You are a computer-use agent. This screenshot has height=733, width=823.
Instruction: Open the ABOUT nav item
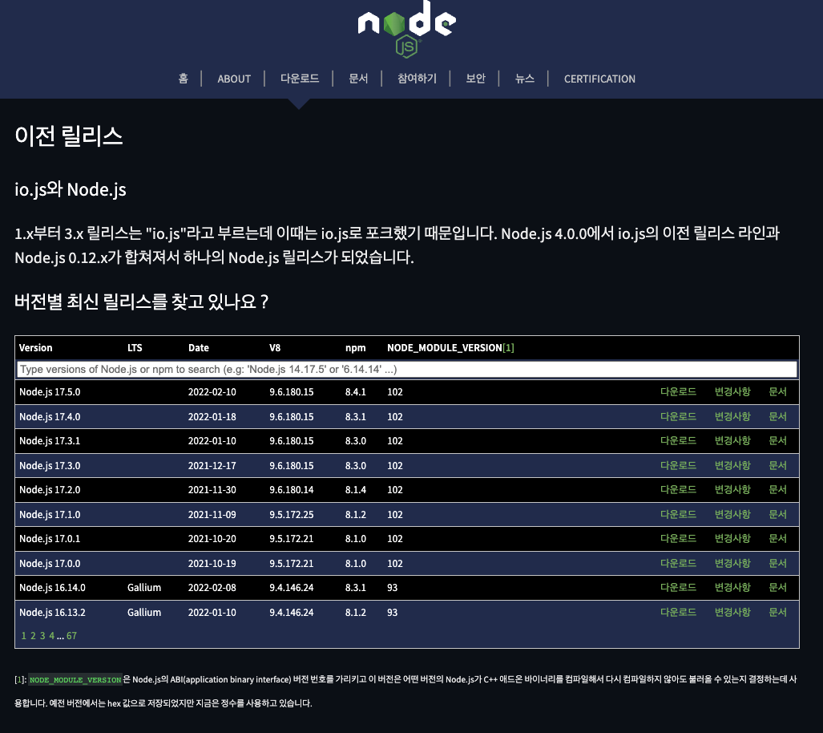tap(234, 79)
